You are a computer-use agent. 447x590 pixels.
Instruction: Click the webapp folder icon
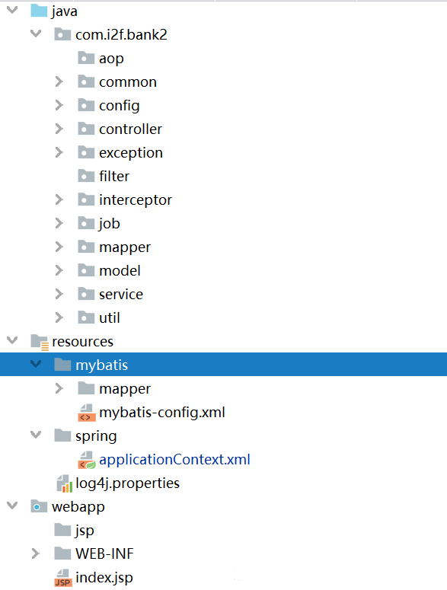pos(39,507)
